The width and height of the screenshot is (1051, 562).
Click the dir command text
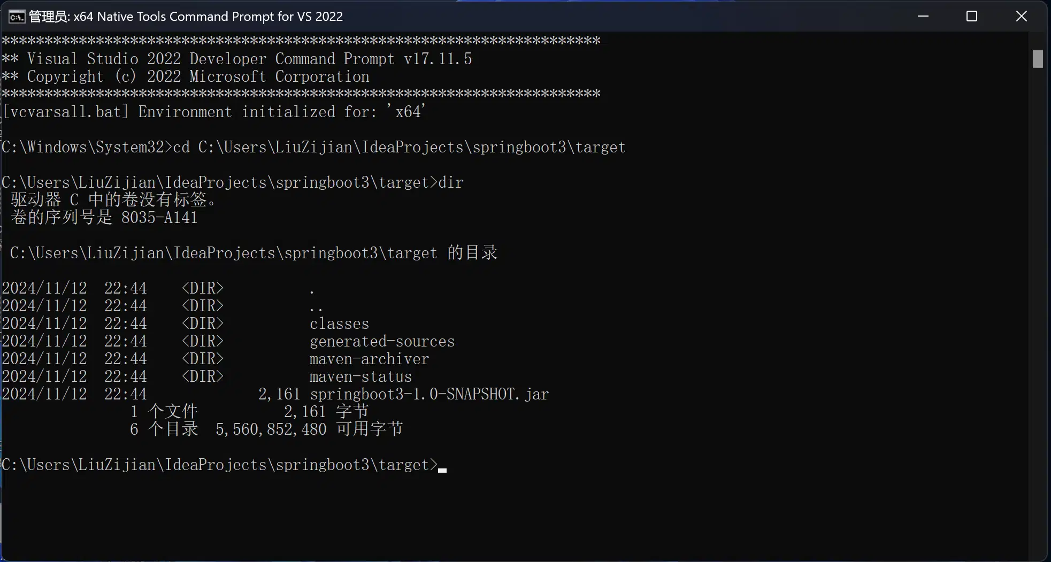pos(450,182)
